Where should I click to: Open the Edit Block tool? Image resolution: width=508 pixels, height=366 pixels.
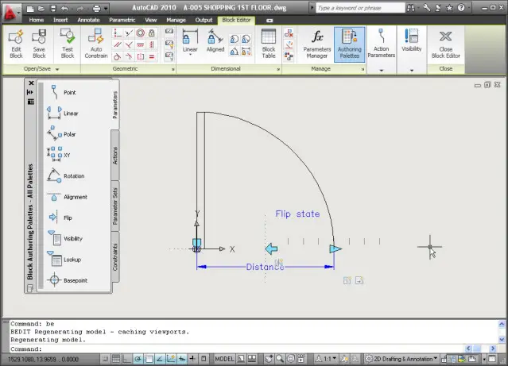click(x=16, y=44)
